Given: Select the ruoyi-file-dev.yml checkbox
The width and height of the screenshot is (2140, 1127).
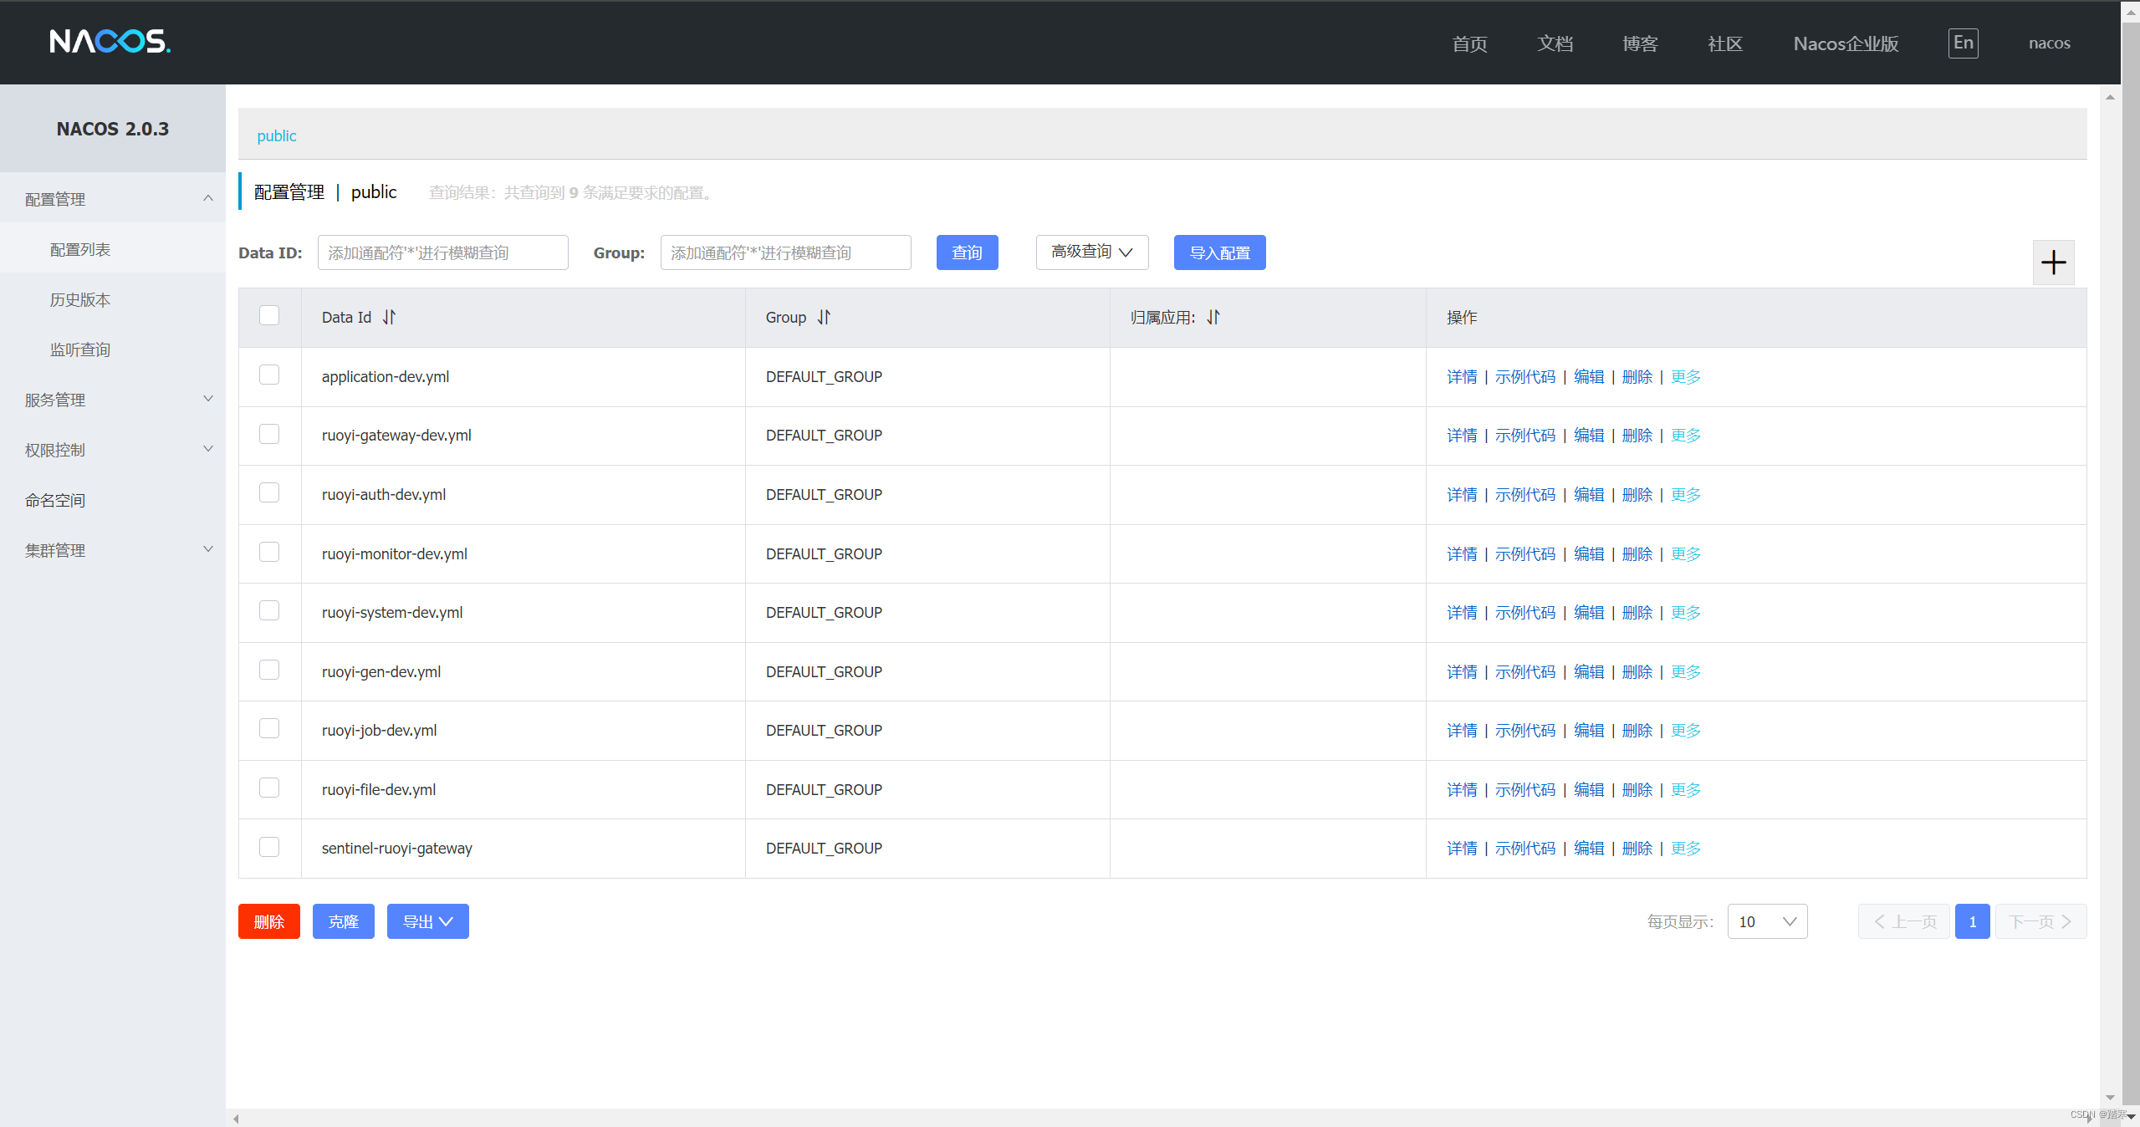Looking at the screenshot, I should tap(269, 788).
